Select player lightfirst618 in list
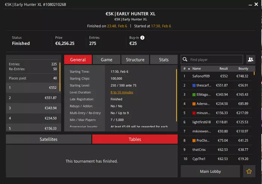 coord(217,122)
